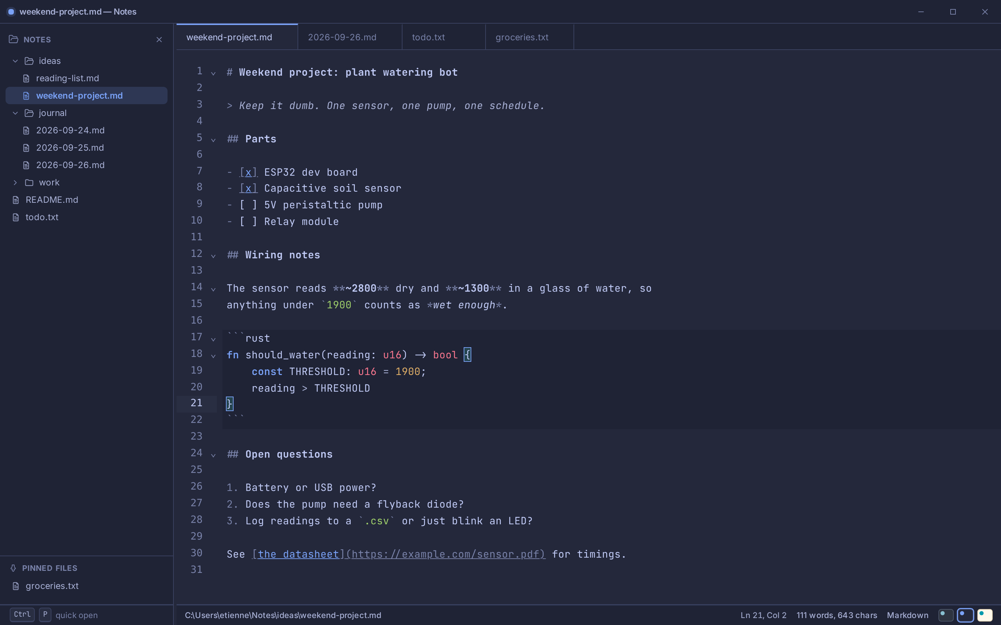The width and height of the screenshot is (1001, 625).
Task: Maximize the Notes window
Action: [953, 11]
